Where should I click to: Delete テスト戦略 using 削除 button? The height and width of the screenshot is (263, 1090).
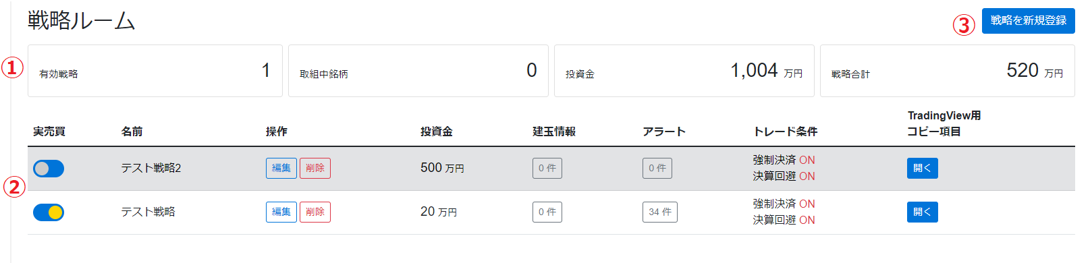[315, 212]
